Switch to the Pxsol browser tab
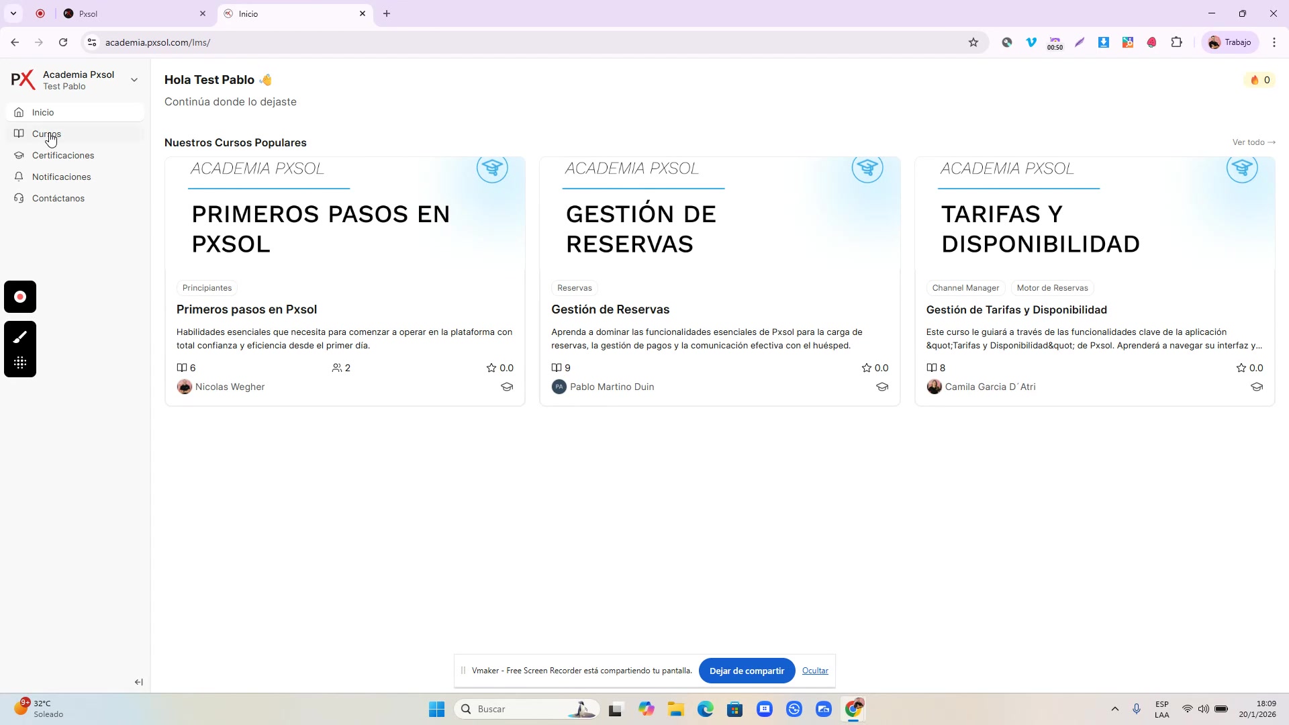This screenshot has width=1289, height=725. coord(134,13)
